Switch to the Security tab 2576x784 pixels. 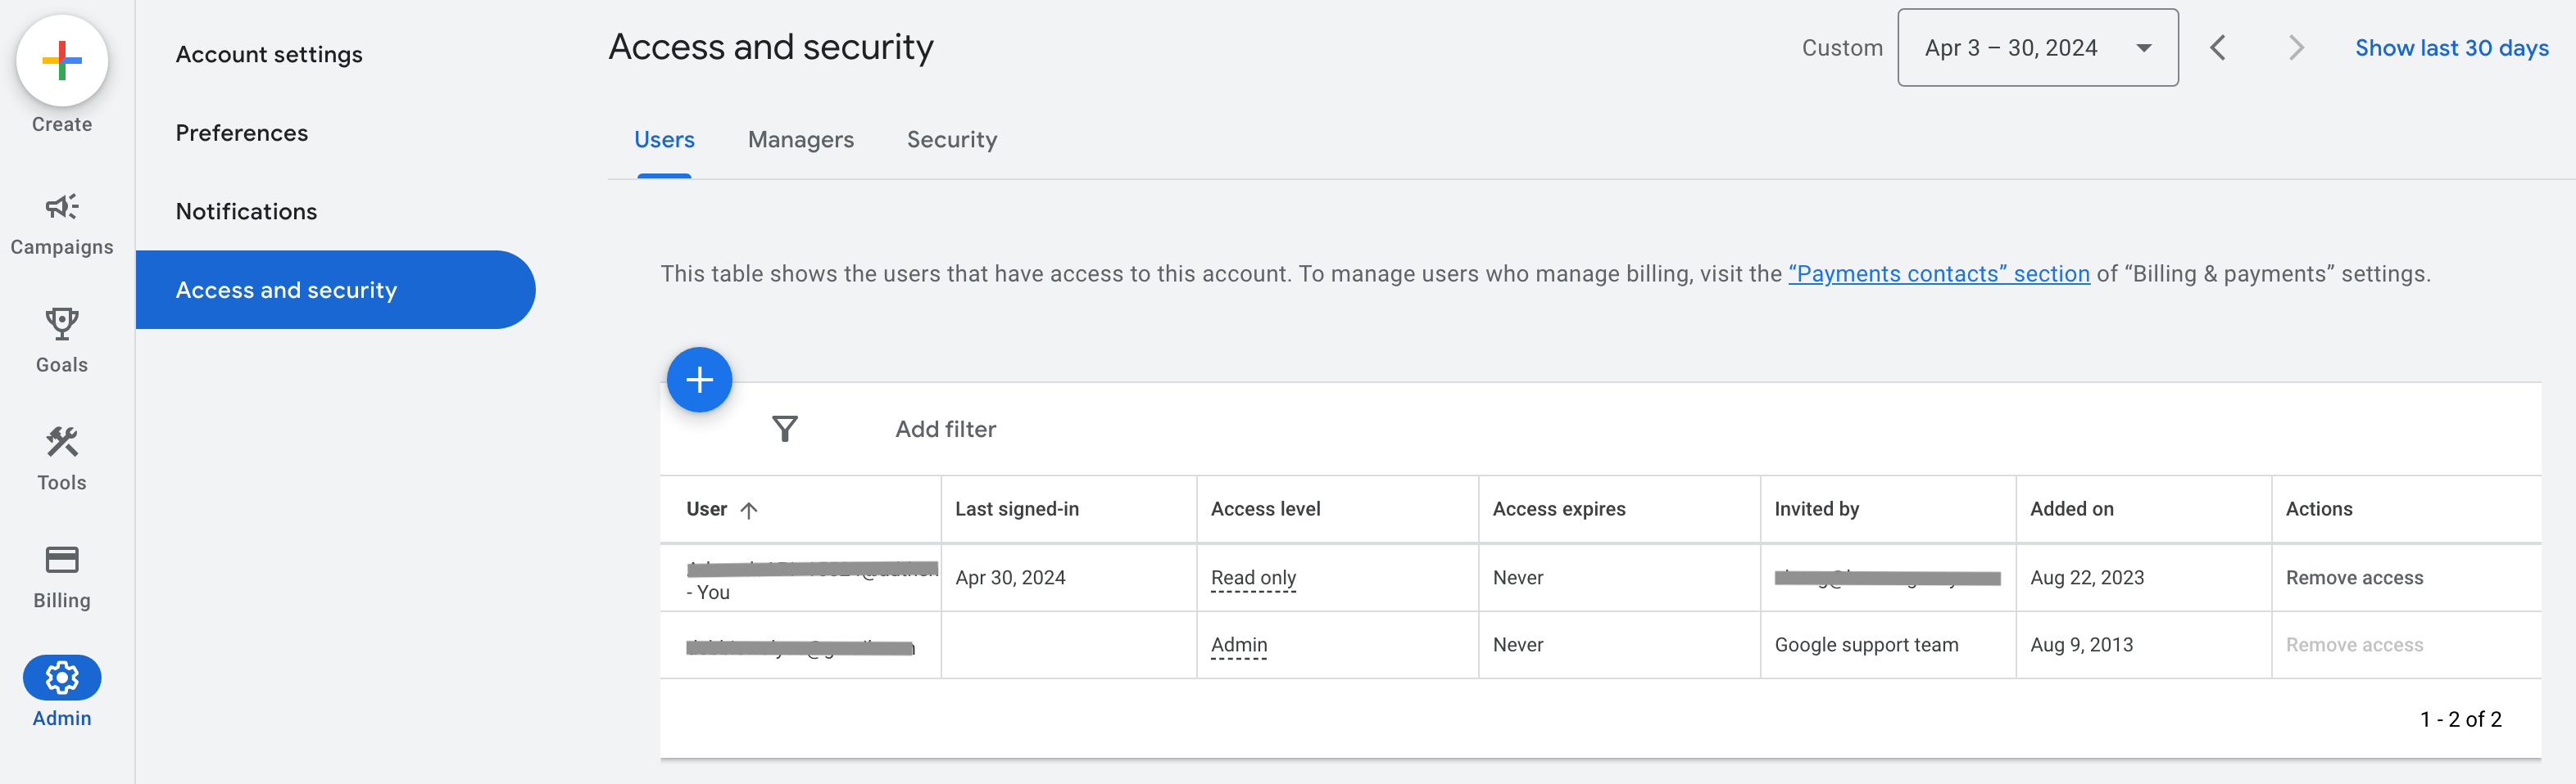coord(951,140)
